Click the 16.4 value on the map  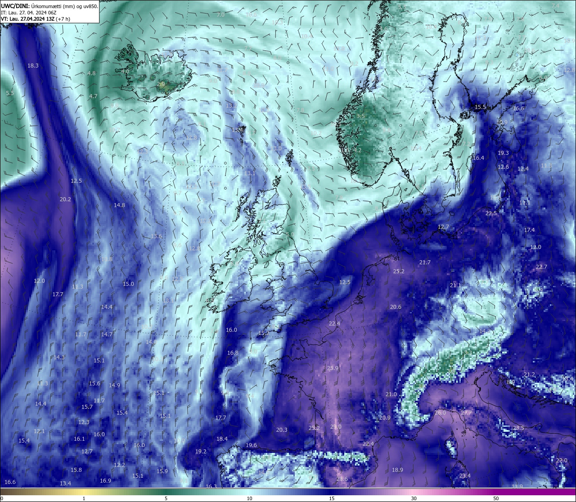478,158
